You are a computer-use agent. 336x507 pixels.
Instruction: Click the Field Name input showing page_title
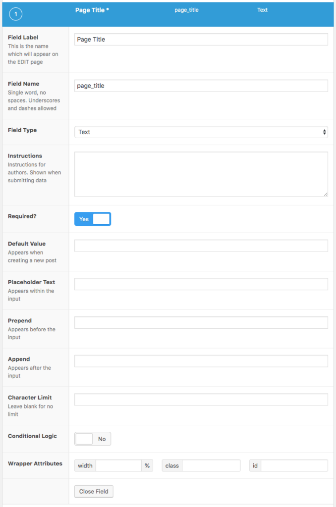pyautogui.click(x=201, y=85)
